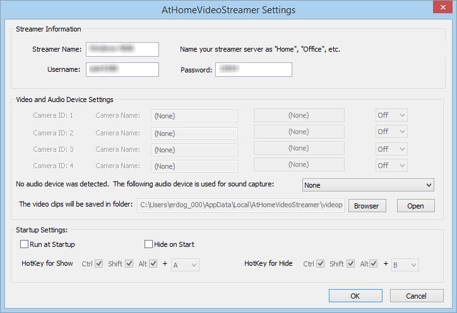Toggle Ctrl checkbox for HotKey for Hide
The width and height of the screenshot is (457, 313).
click(321, 263)
